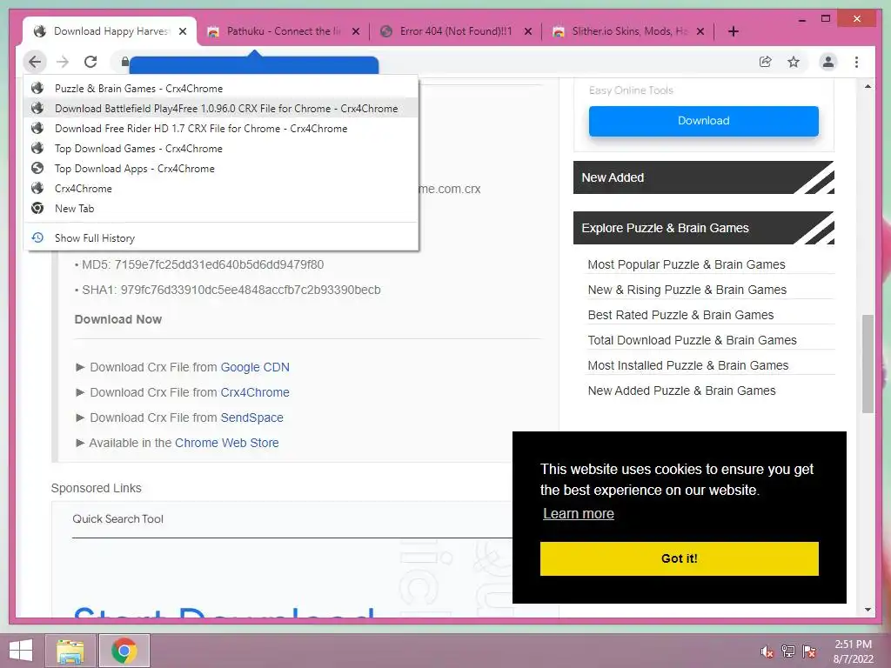Open a new tab with the plus button

733,31
